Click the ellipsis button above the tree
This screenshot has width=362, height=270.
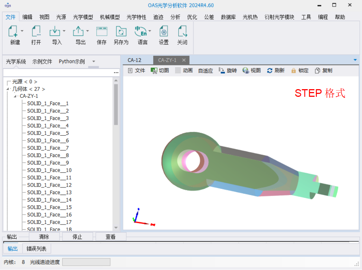tap(116, 72)
